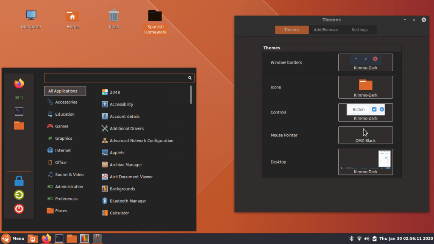The height and width of the screenshot is (244, 434).
Task: Log out using the green sidebar icon
Action: 19,194
